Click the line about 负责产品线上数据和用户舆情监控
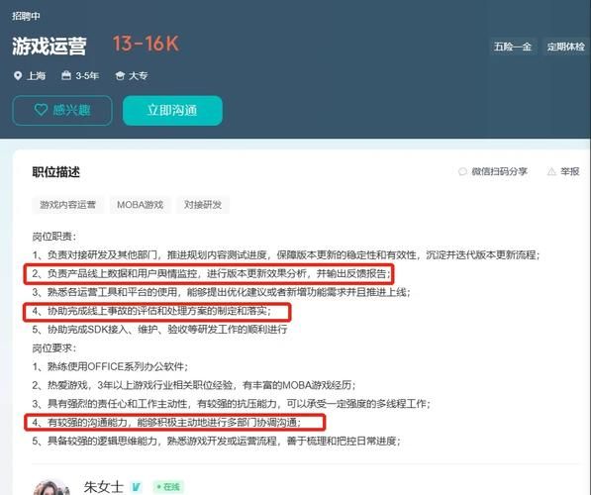The height and width of the screenshot is (495, 591). 212,273
